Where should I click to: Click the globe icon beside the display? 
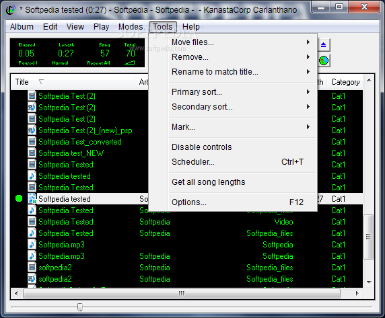click(x=324, y=61)
